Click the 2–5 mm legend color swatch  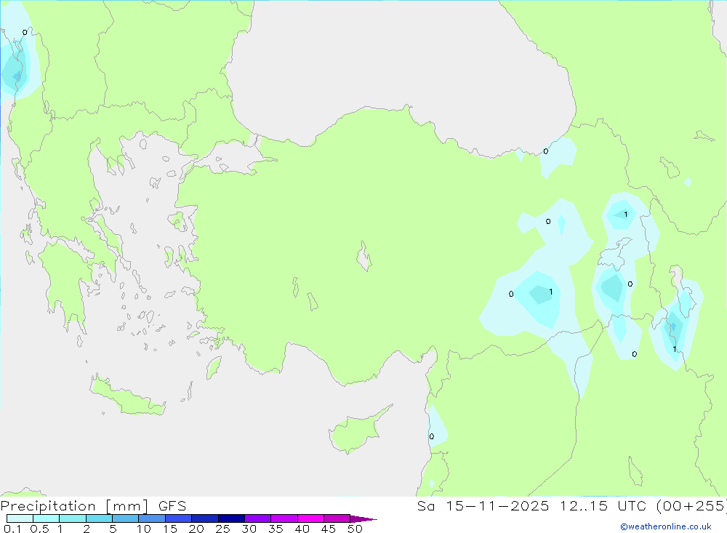pyautogui.click(x=99, y=518)
